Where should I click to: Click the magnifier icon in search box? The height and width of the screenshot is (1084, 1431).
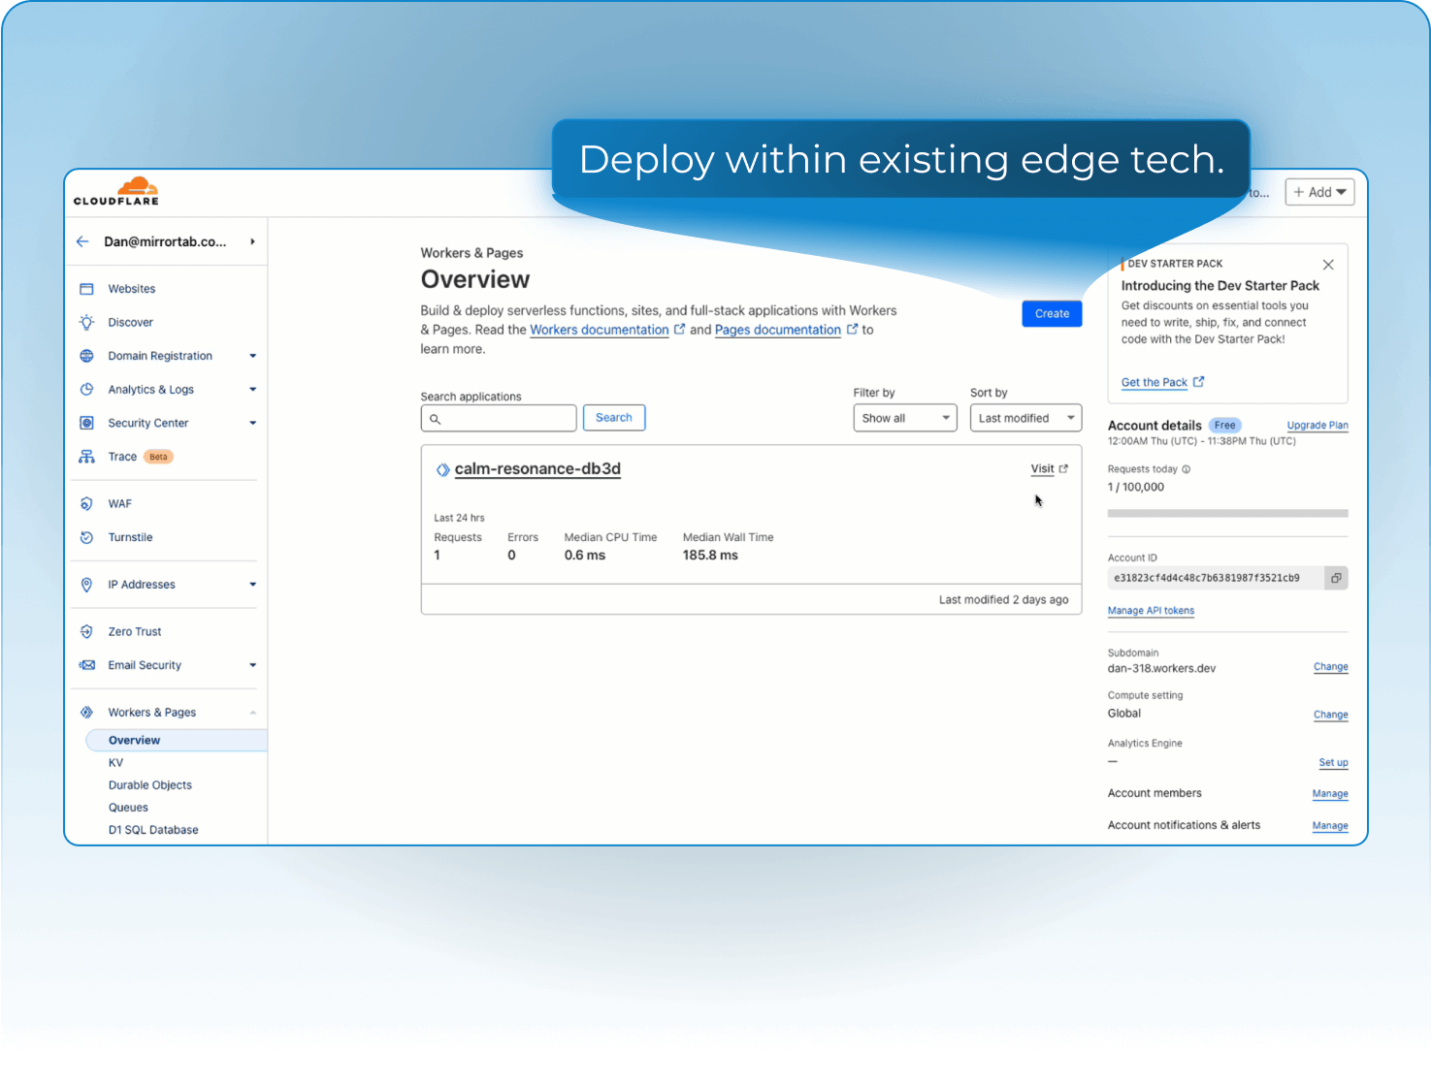436,419
